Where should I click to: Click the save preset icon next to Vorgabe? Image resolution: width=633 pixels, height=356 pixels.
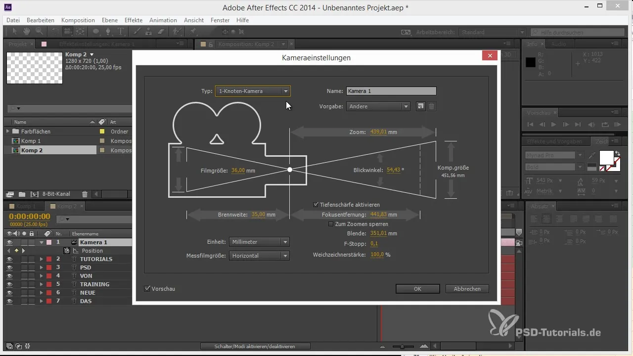point(420,106)
